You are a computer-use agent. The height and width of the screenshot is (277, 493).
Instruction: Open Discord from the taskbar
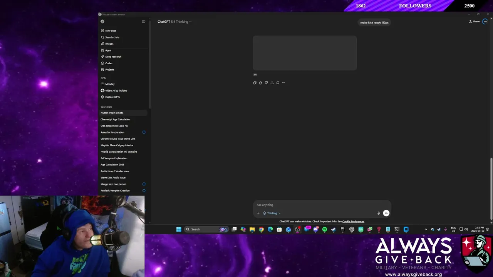(x=316, y=229)
